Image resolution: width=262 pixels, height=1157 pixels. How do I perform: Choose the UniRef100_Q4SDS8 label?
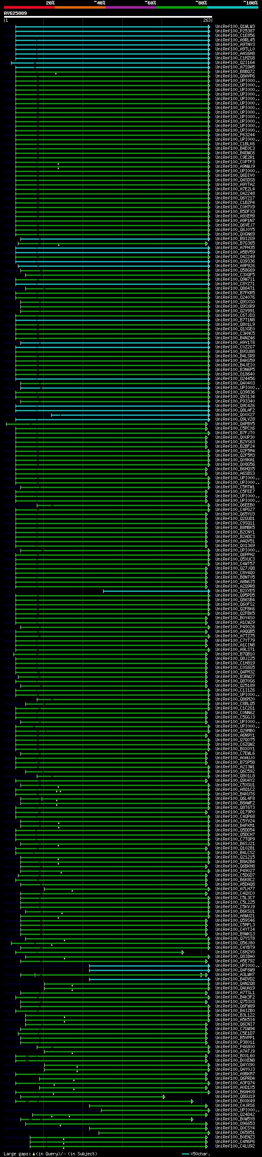coord(235,180)
